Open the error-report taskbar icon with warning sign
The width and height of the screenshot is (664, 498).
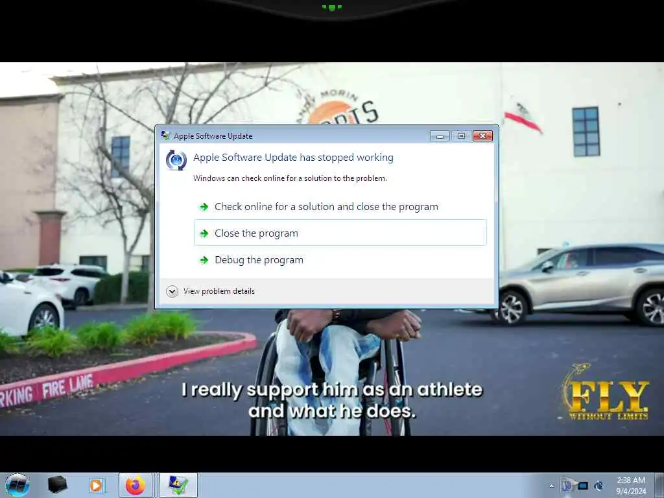click(178, 485)
